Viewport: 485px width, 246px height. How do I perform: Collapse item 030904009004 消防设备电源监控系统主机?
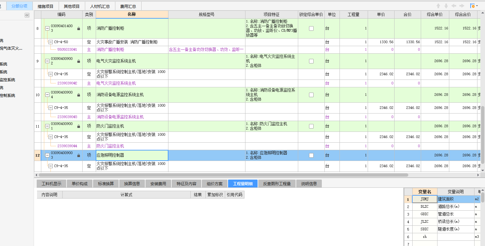point(47,95)
